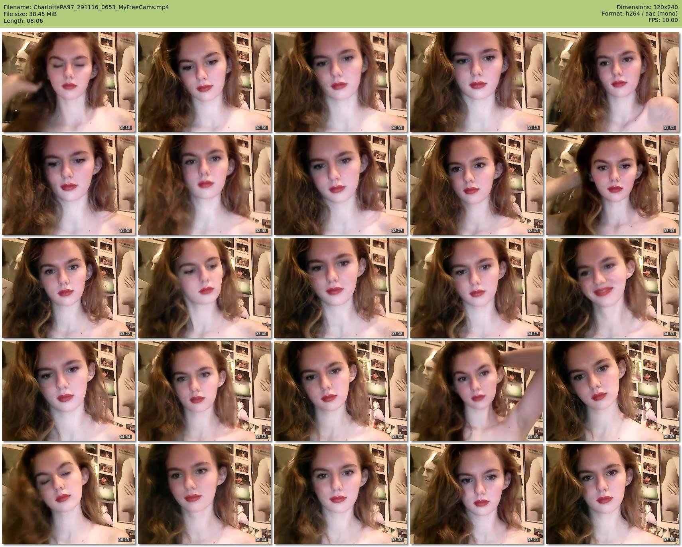
Task: Click the frame timestamped 01:31
Action: tap(612, 82)
